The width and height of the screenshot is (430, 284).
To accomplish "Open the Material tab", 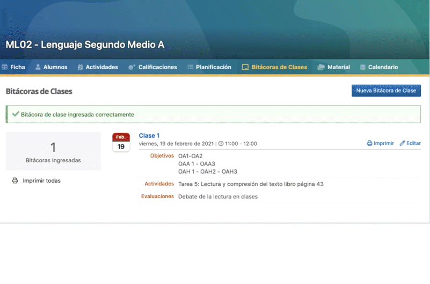I will click(333, 67).
